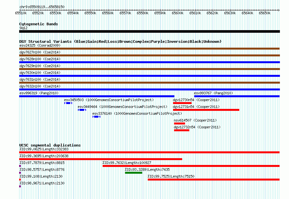The width and height of the screenshot is (289, 199).
Task: Click the %ID:99.7525|Length:75150 label
Action: (171, 176)
